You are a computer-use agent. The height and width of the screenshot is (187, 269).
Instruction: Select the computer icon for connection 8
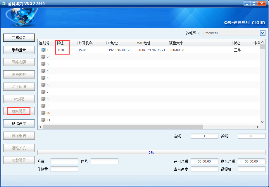pyautogui.click(x=43, y=99)
